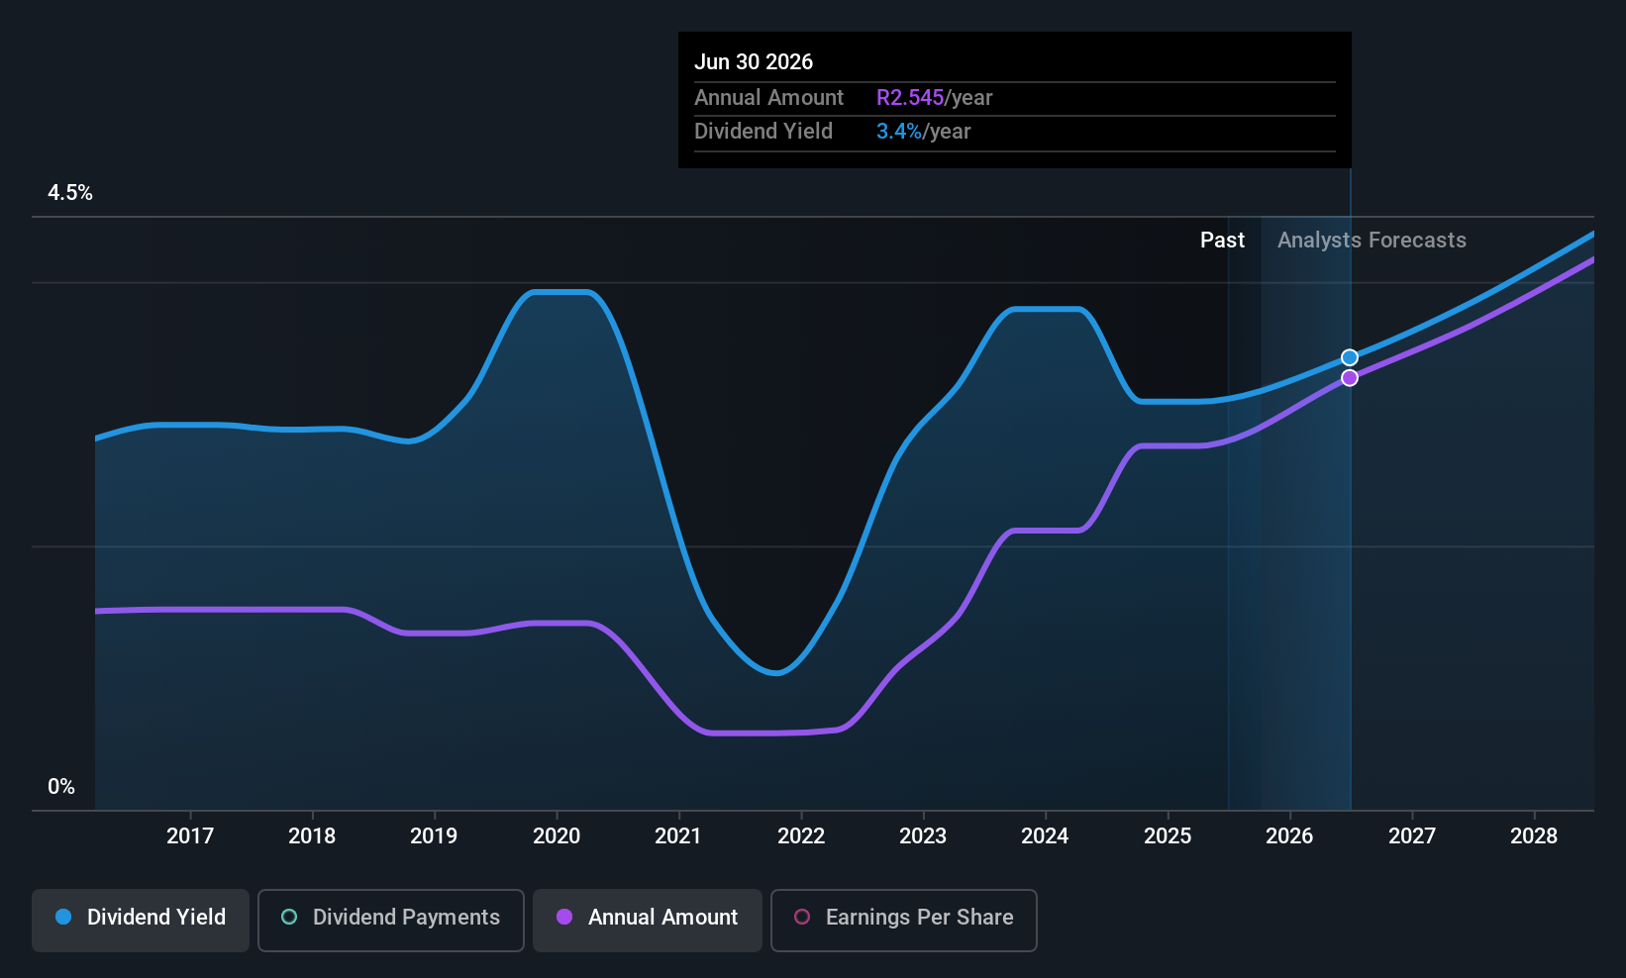Click the 4.5% y-axis label
This screenshot has height=978, width=1626.
(x=70, y=193)
